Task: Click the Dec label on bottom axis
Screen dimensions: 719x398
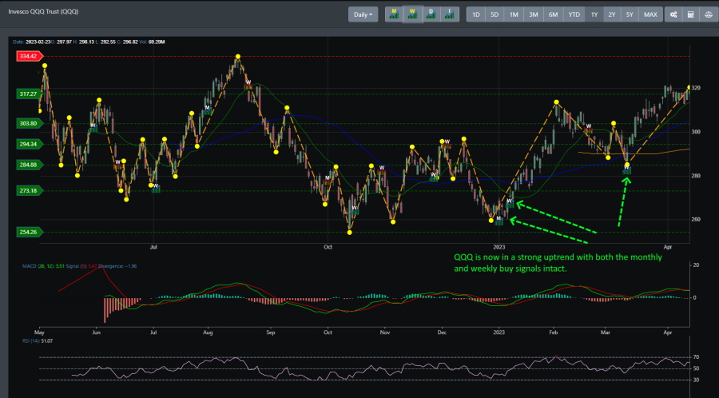Action: [442, 332]
